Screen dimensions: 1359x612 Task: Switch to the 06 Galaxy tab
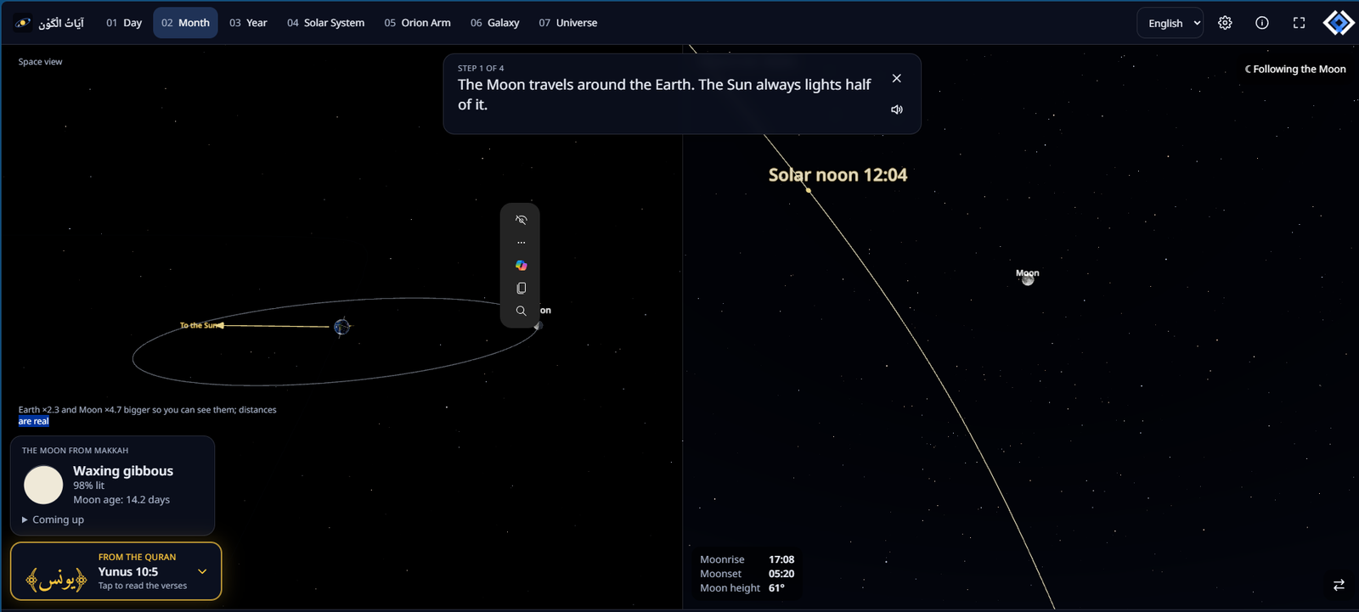coord(495,23)
